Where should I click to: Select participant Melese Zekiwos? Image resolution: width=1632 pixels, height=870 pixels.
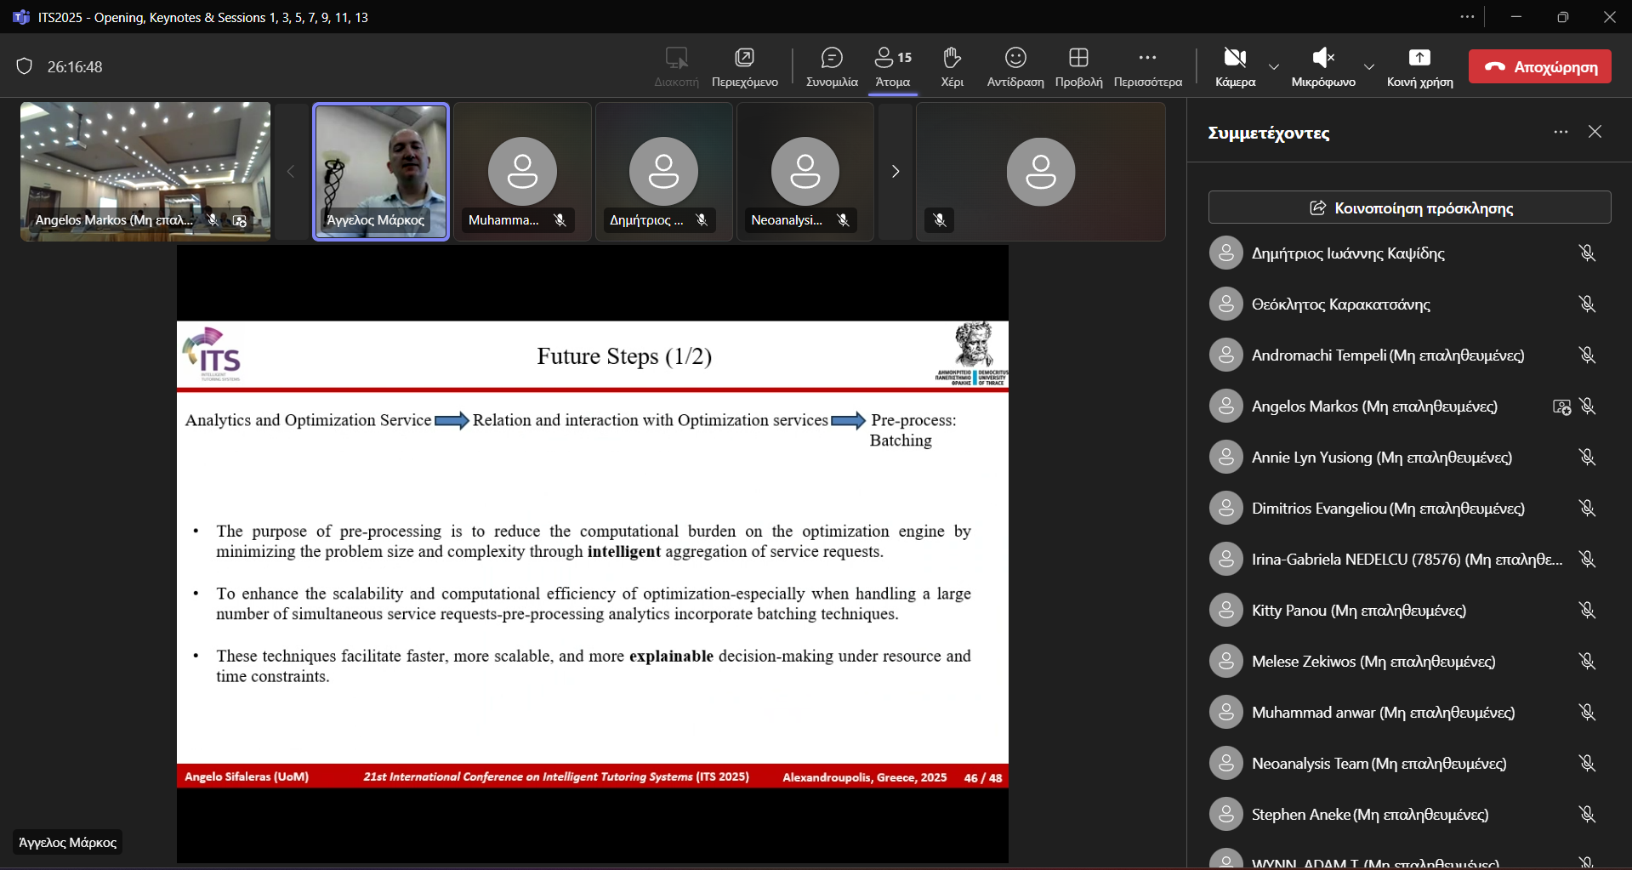pyautogui.click(x=1409, y=661)
